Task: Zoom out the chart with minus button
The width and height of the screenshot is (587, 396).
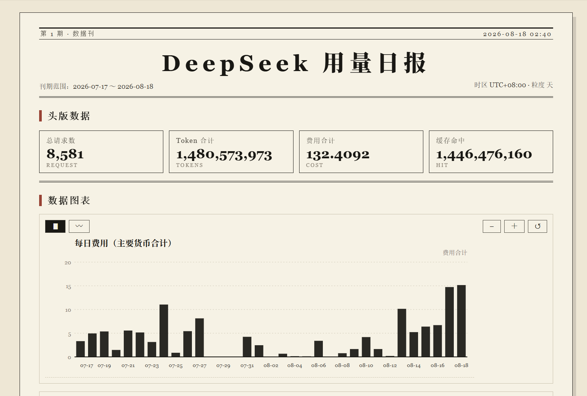Action: (x=492, y=226)
